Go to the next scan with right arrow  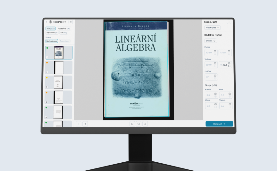85,124
